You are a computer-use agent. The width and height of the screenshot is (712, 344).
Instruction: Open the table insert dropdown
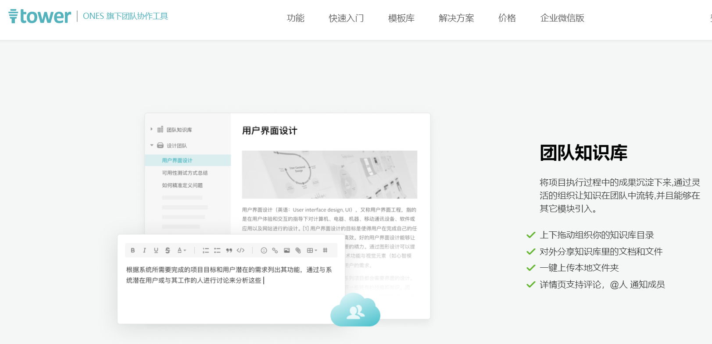pos(312,250)
